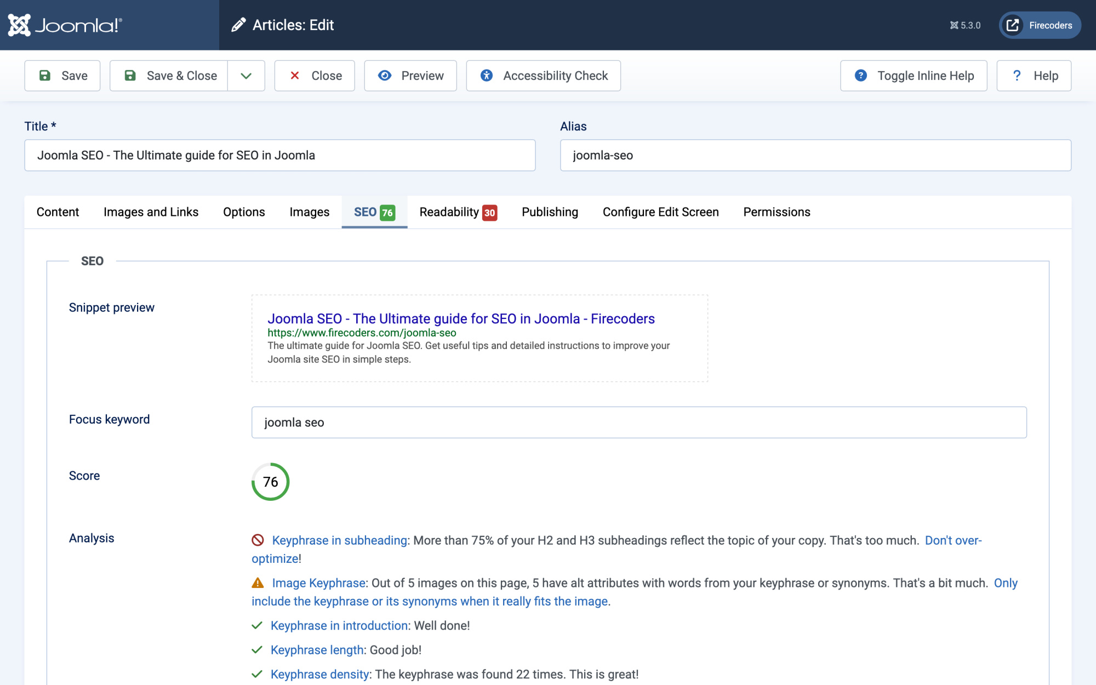1096x685 pixels.
Task: Click the Snippet preview label
Action: click(112, 307)
